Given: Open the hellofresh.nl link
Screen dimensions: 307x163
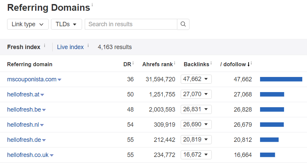Looking at the screenshot, I should pos(23,125).
